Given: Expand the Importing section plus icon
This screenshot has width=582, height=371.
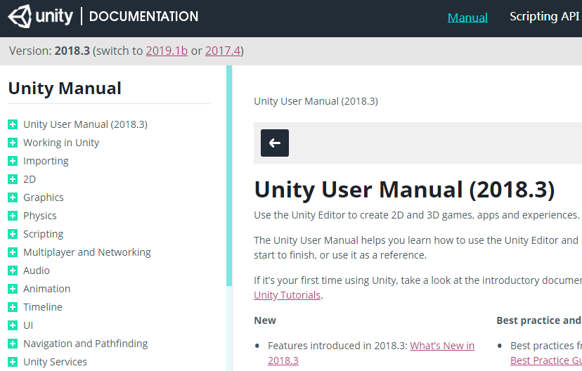Looking at the screenshot, I should point(13,161).
